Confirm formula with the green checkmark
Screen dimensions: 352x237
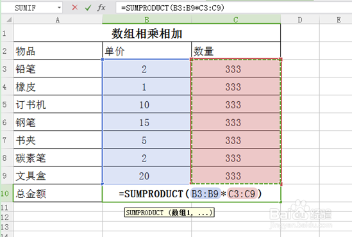click(x=88, y=8)
